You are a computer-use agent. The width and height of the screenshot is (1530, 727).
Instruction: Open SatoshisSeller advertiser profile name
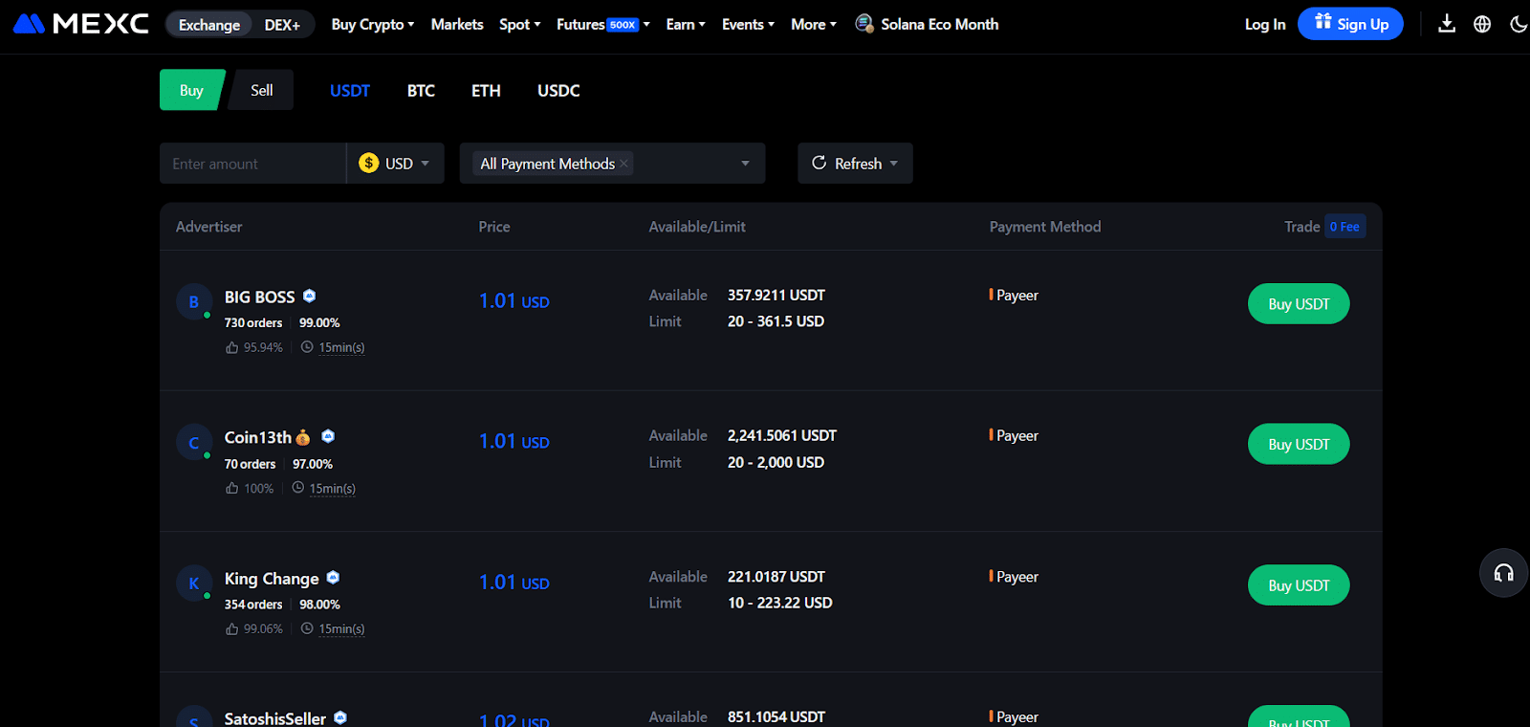pos(275,717)
